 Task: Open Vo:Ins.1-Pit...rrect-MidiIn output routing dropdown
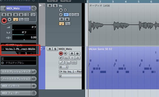click(19, 49)
